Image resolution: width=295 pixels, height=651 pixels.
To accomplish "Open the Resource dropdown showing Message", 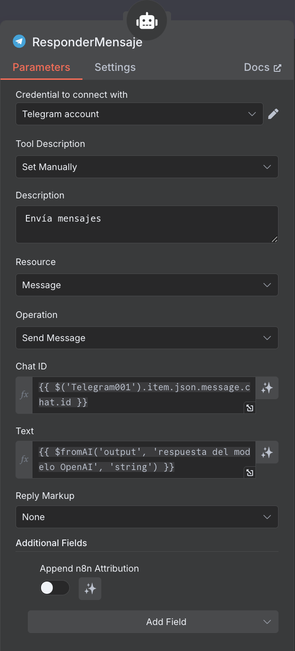I will click(147, 285).
